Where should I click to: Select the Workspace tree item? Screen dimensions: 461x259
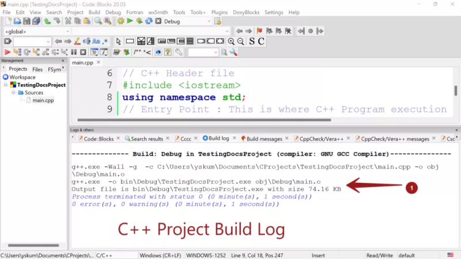22,77
